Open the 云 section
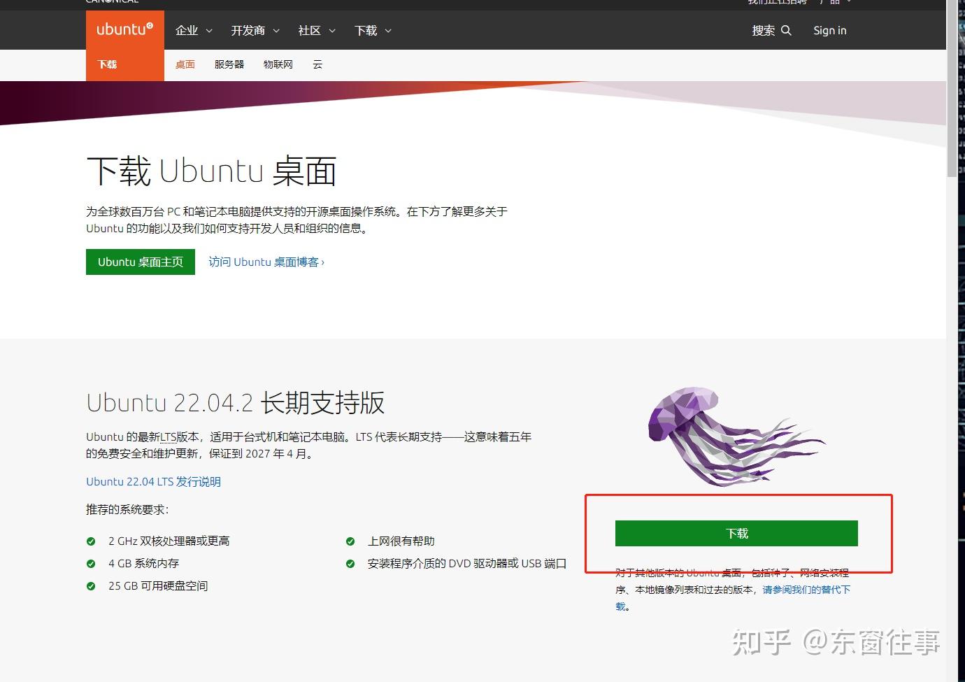965x682 pixels. (x=317, y=64)
